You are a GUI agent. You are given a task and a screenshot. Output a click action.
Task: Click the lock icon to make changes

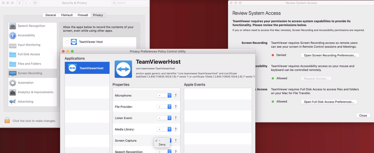(x=7, y=120)
